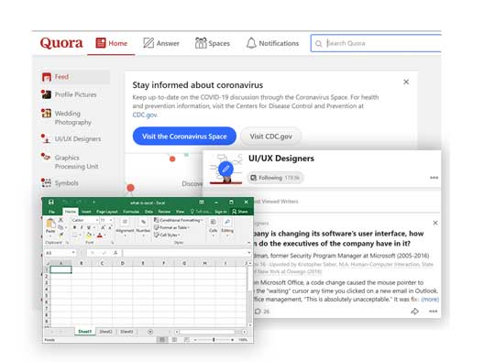Click the Search Quora input field
Image resolution: width=484 pixels, height=362 pixels.
[376, 43]
